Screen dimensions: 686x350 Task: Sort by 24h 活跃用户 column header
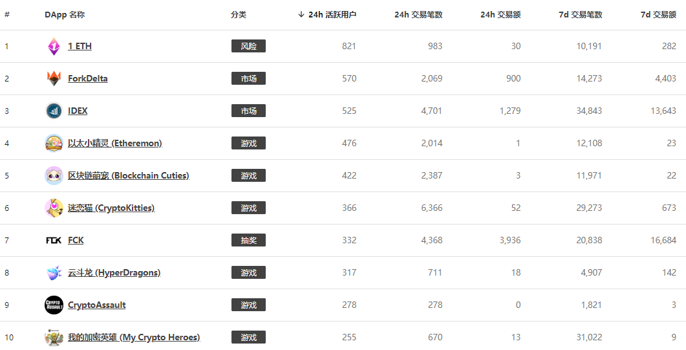327,14
